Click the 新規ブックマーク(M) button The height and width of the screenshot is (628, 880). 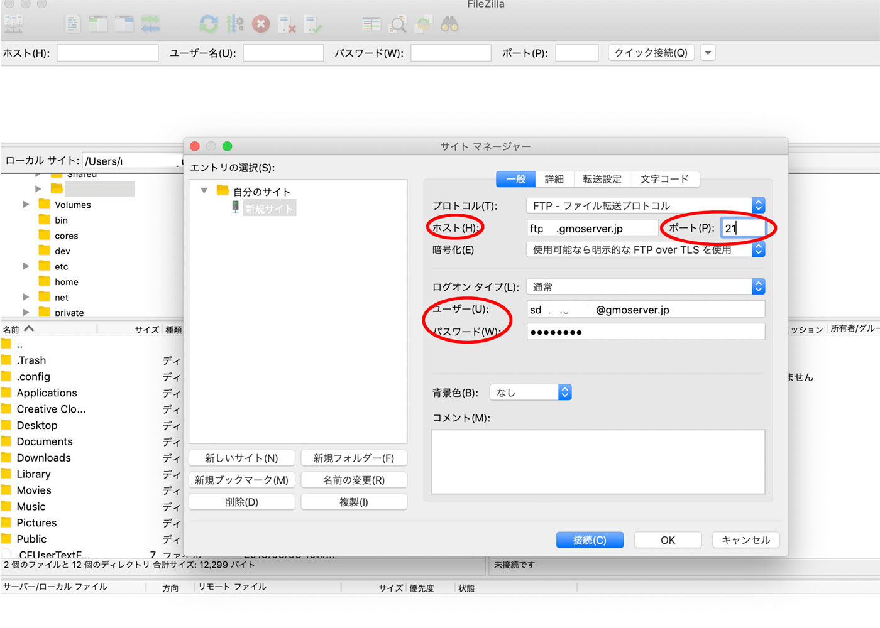(x=241, y=480)
